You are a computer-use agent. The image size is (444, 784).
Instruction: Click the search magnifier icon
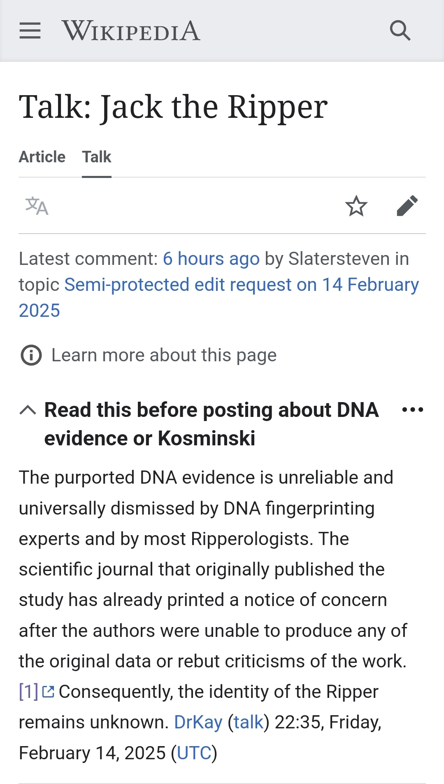tap(400, 31)
